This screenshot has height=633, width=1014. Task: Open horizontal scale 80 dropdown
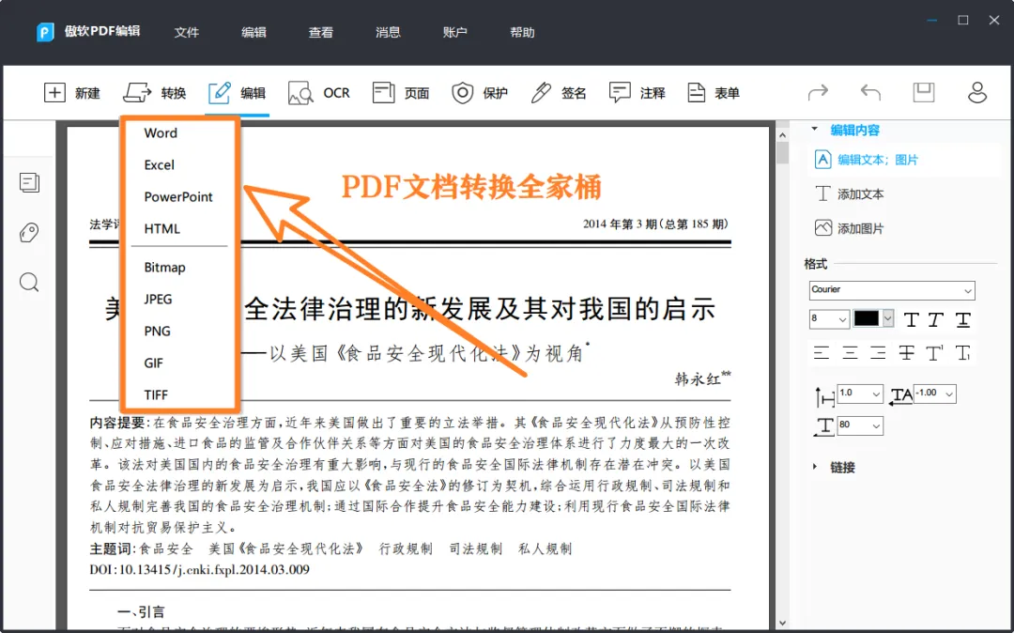click(x=860, y=425)
